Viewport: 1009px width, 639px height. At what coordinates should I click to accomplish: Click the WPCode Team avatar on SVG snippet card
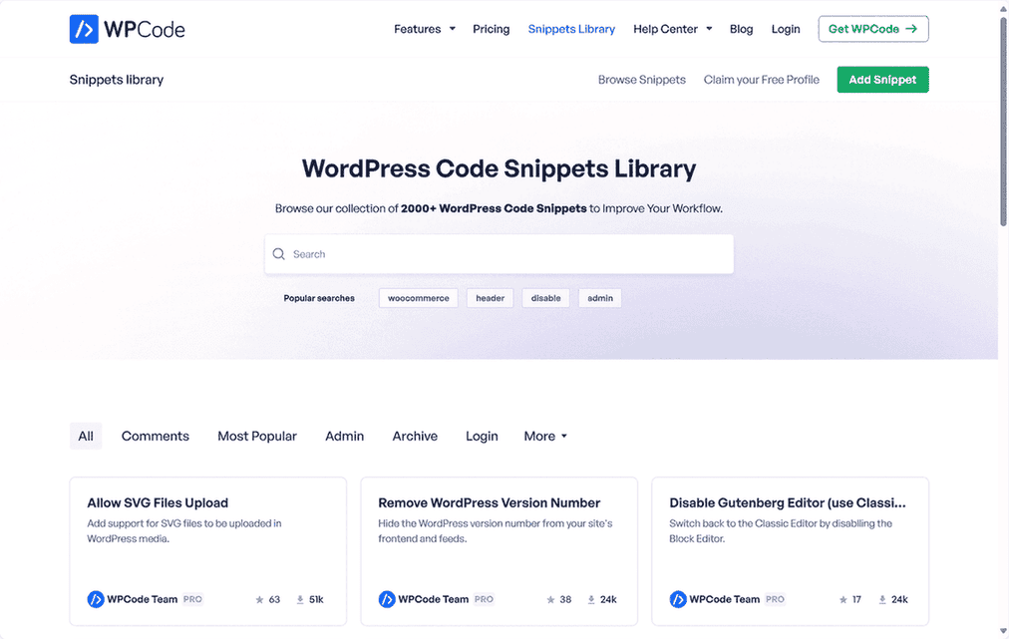click(x=94, y=599)
